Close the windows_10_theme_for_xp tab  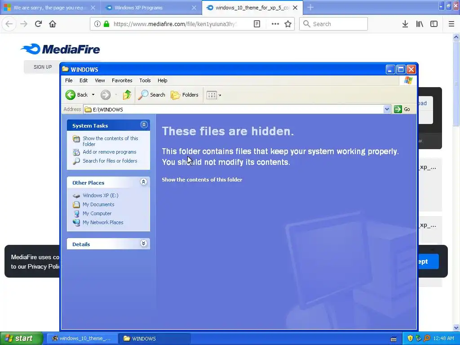296,8
